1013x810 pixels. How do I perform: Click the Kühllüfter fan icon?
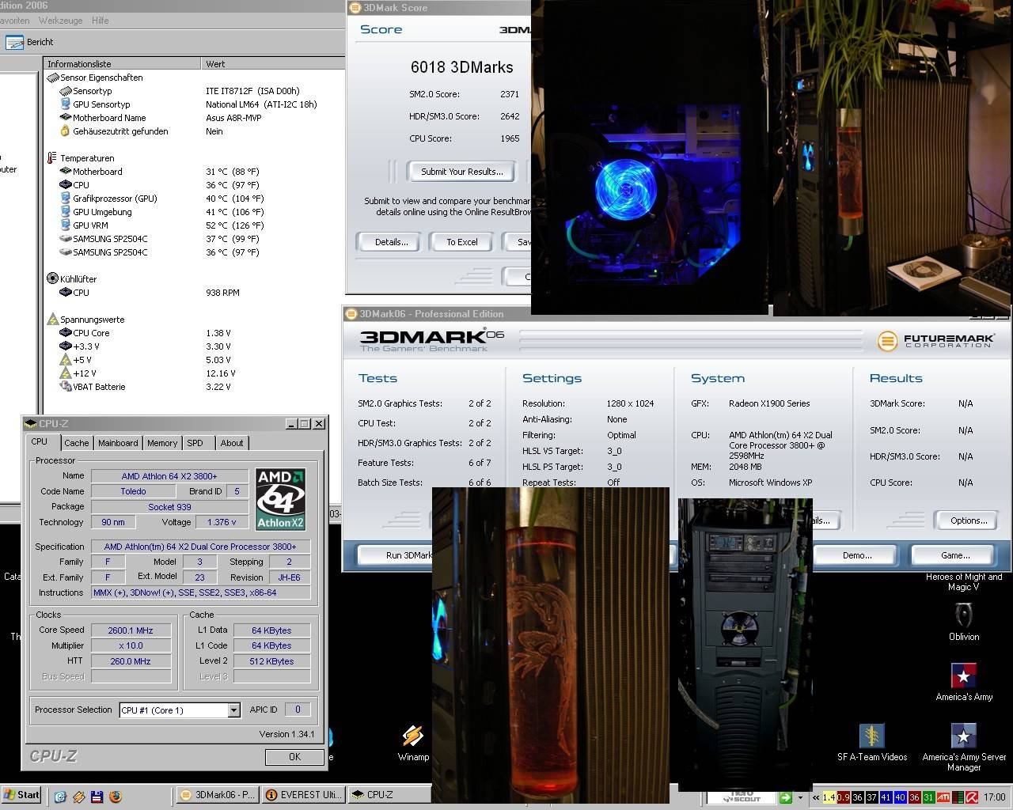tap(52, 279)
